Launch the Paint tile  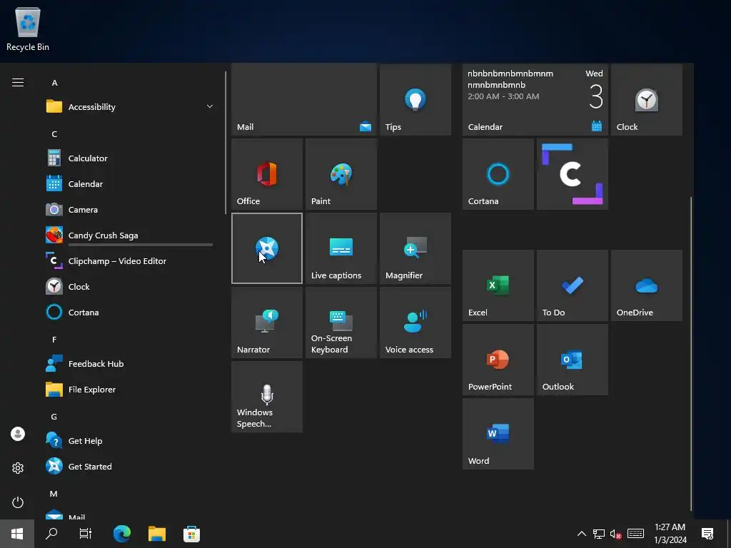tap(341, 174)
